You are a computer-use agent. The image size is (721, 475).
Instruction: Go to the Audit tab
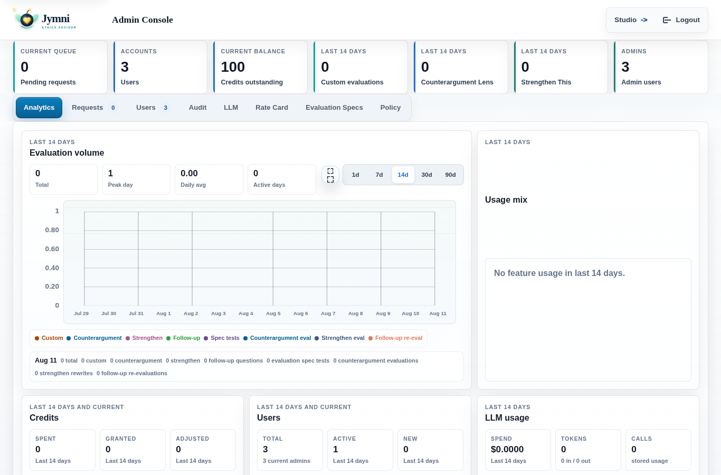pos(197,108)
